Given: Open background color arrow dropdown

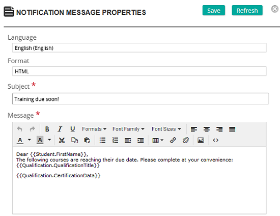Looking at the screenshot, I should (x=49, y=140).
